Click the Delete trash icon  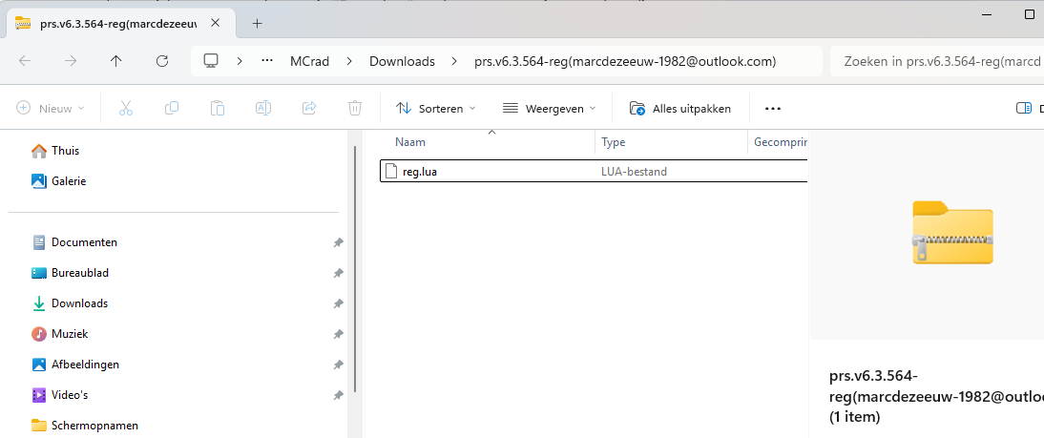point(355,109)
